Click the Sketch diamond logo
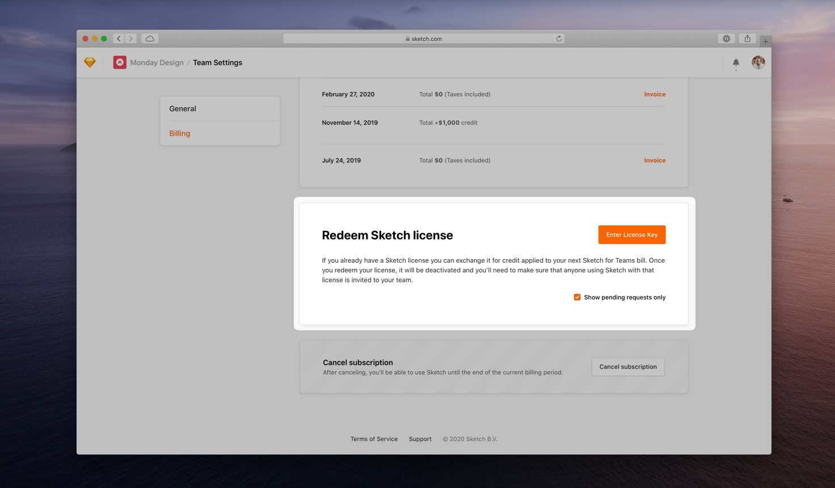Screen dimensions: 835x488 pyautogui.click(x=90, y=62)
